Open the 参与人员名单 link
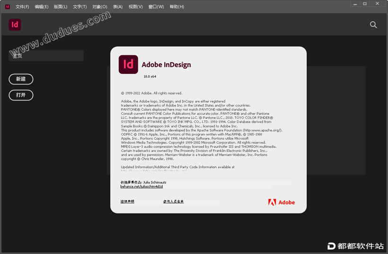 click(x=173, y=202)
